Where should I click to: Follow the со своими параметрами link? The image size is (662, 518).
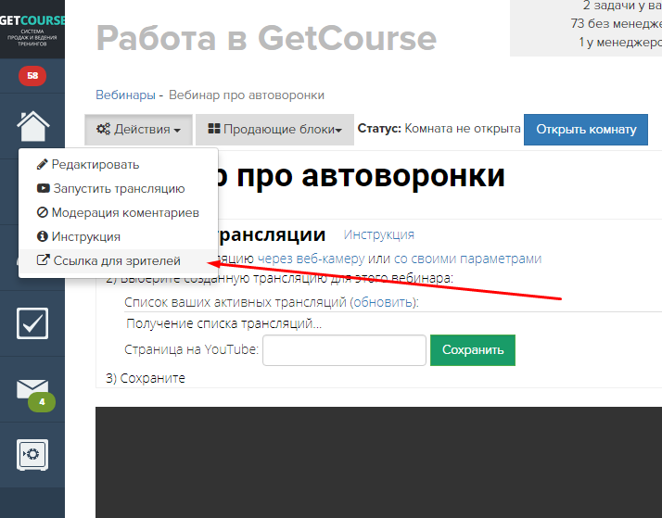click(x=467, y=259)
